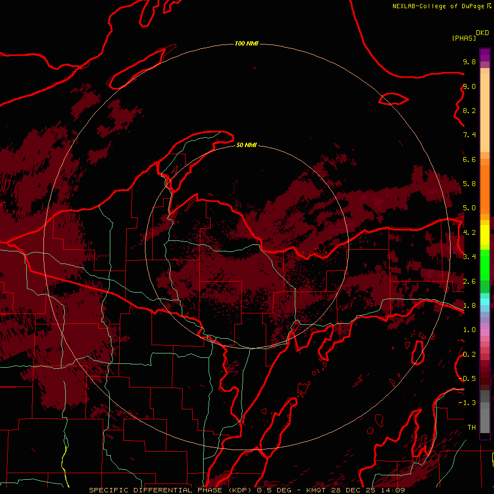The width and height of the screenshot is (494, 494).
Task: Click the purple top of color scale
Action: coord(485,55)
